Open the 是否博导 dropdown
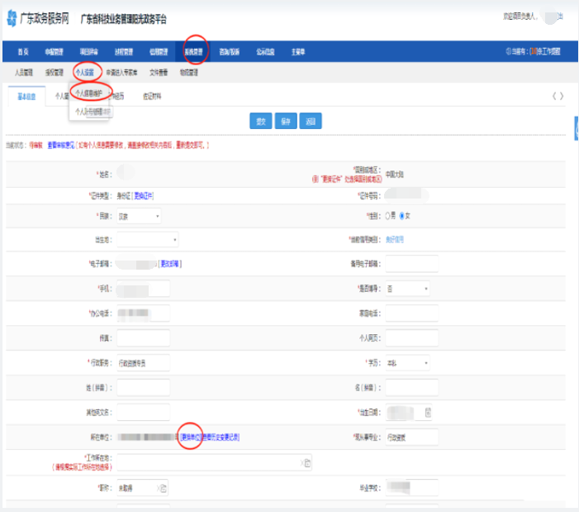 (x=407, y=289)
